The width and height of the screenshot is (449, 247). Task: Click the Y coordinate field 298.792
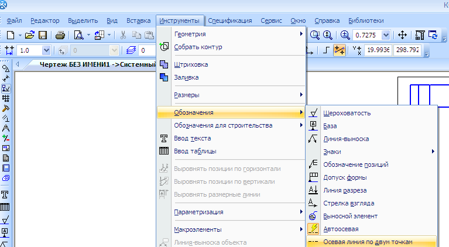click(407, 50)
